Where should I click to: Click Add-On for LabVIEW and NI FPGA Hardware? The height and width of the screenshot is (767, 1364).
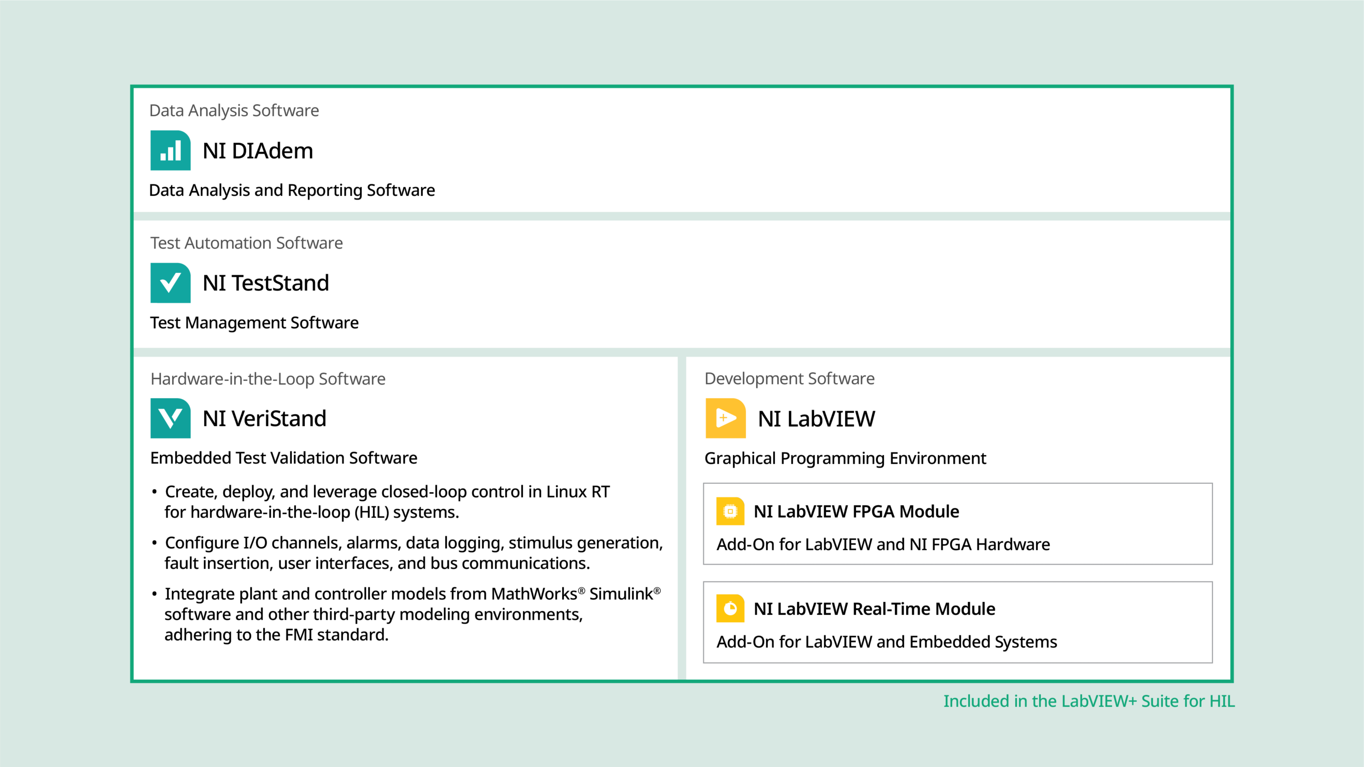pyautogui.click(x=883, y=544)
